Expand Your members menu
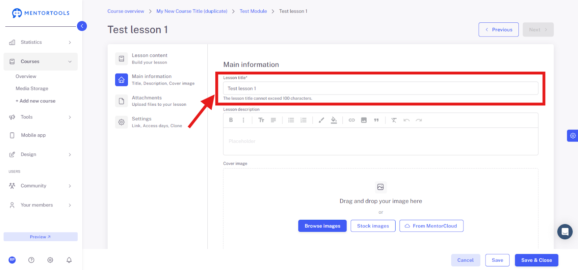 click(40, 205)
